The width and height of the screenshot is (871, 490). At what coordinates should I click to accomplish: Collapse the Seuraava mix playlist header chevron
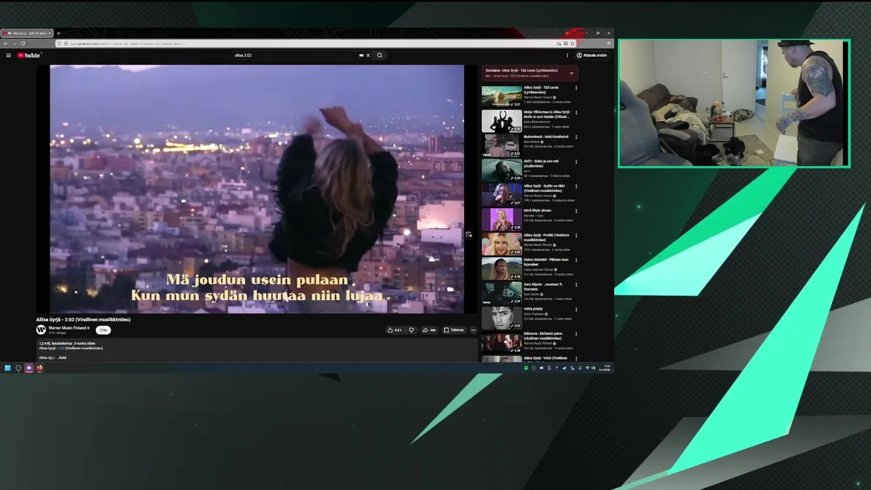point(572,72)
